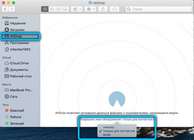Click the Сеть globe icon
This screenshot has width=194, height=140.
[x=7, y=97]
